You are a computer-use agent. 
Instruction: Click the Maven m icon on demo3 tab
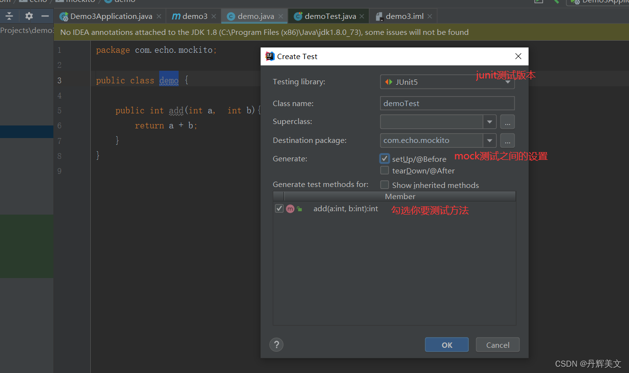point(176,16)
